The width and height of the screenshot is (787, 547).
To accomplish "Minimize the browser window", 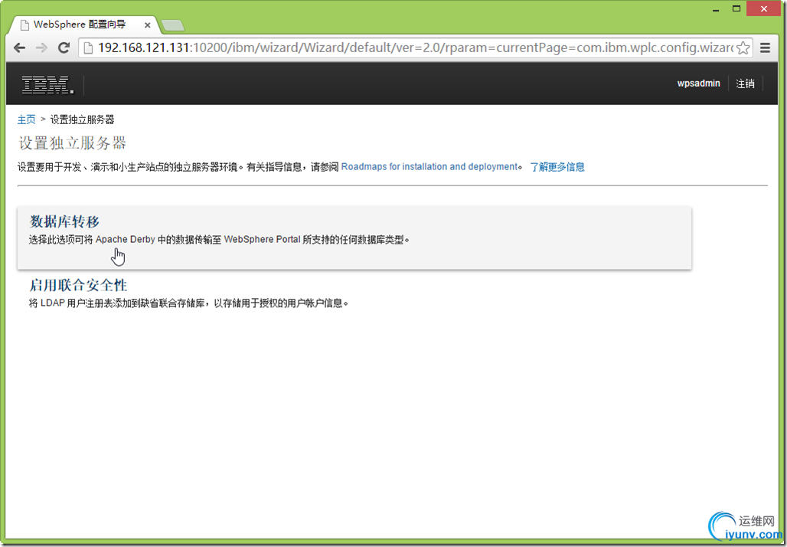I will pyautogui.click(x=717, y=9).
